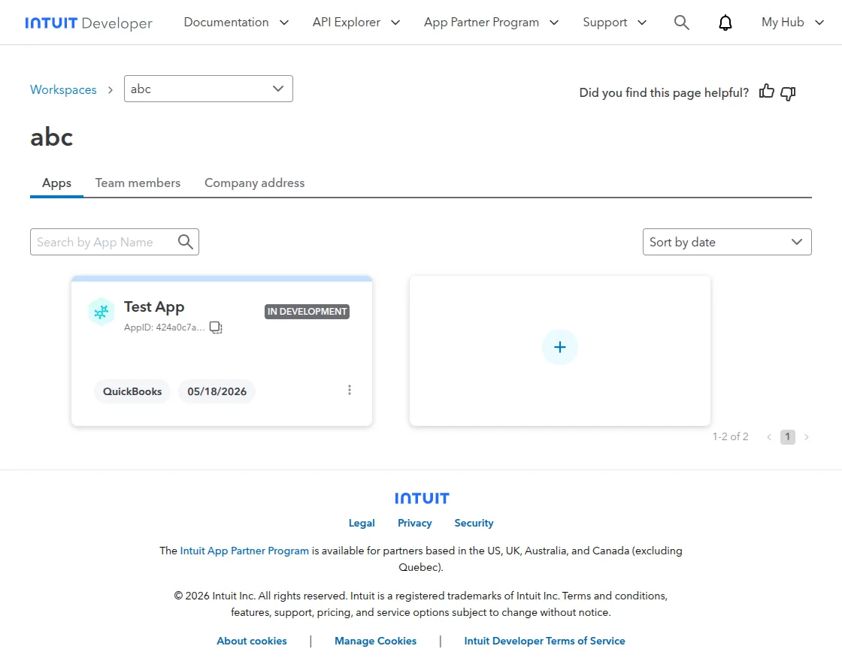This screenshot has height=661, width=842.
Task: Expand the App Partner Program menu
Action: pos(492,23)
